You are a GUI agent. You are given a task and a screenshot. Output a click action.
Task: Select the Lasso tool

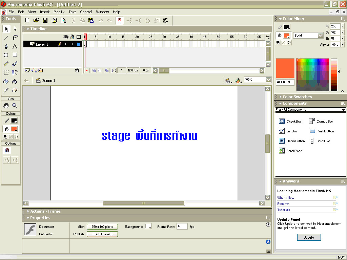(x=15, y=37)
